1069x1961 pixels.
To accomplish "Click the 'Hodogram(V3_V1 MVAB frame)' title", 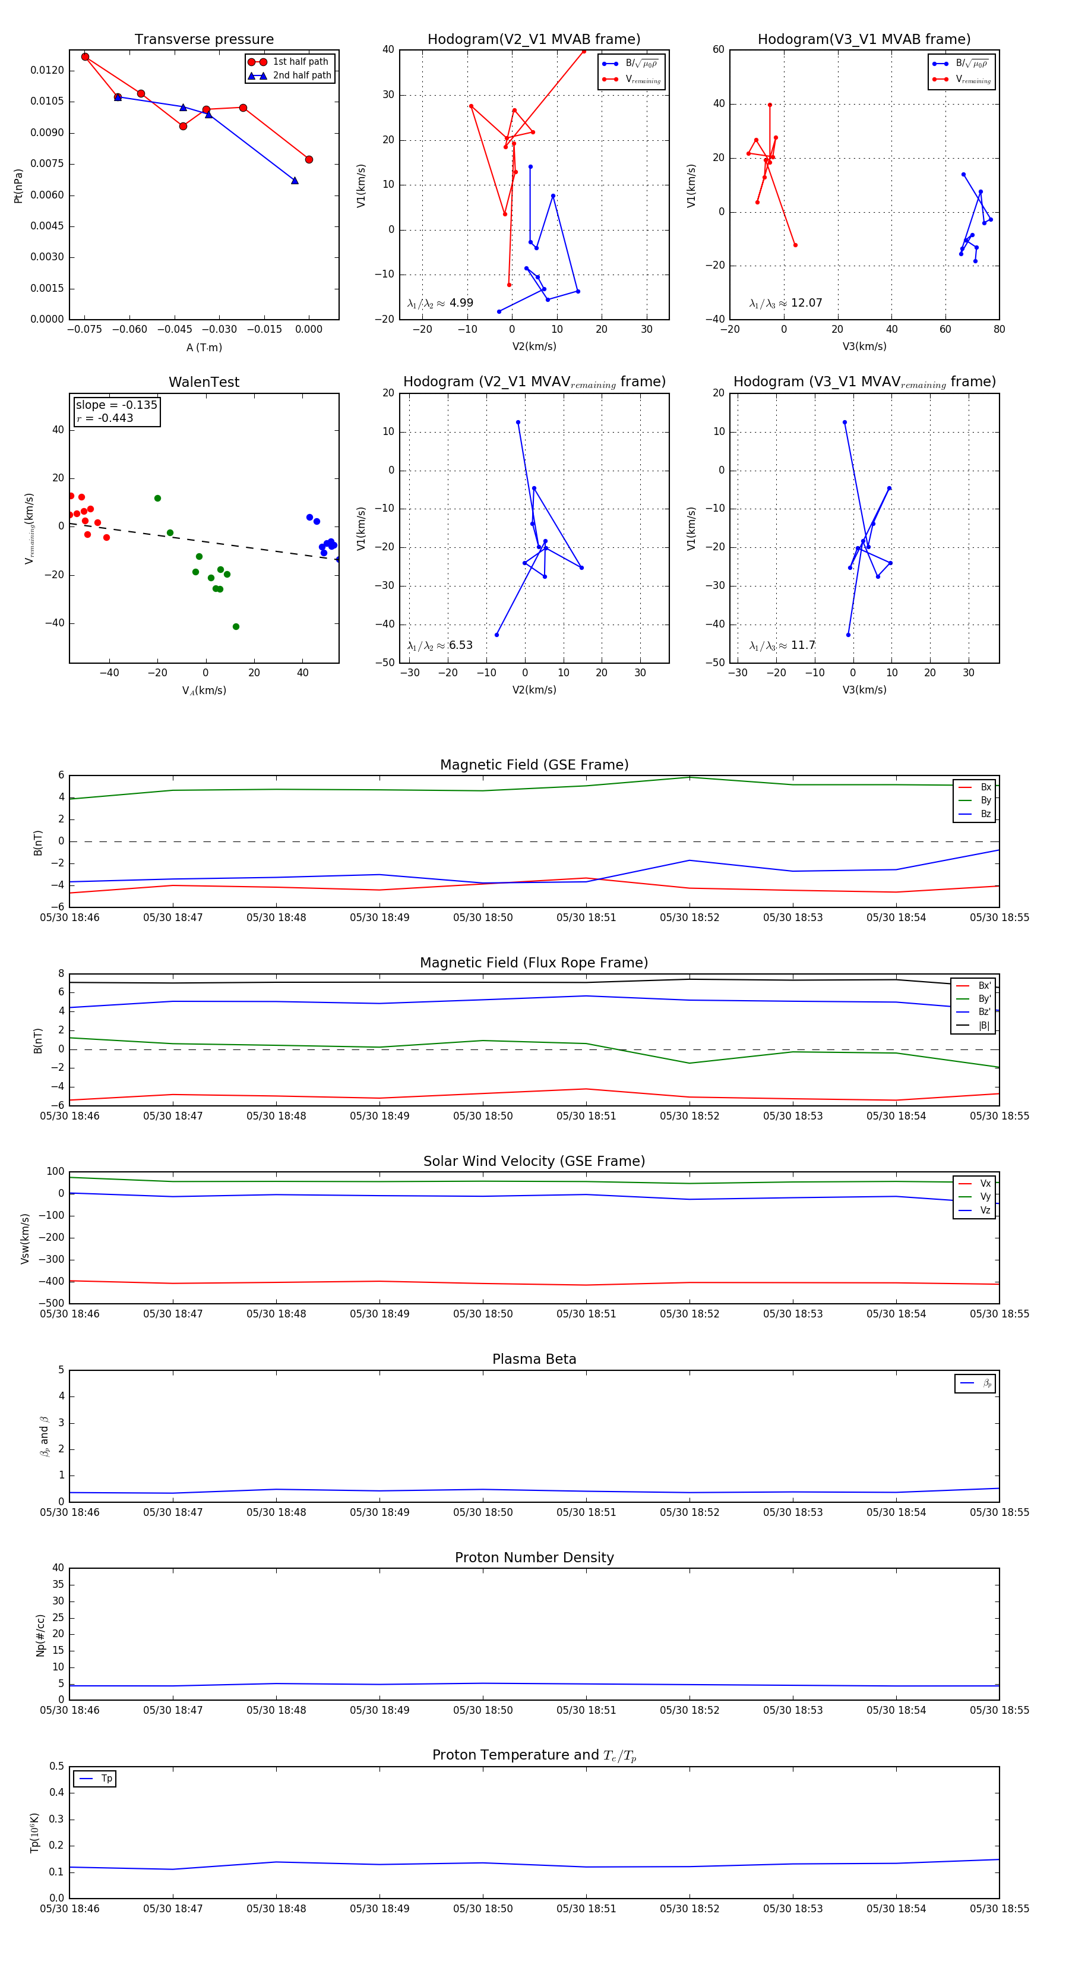I will 864,40.
